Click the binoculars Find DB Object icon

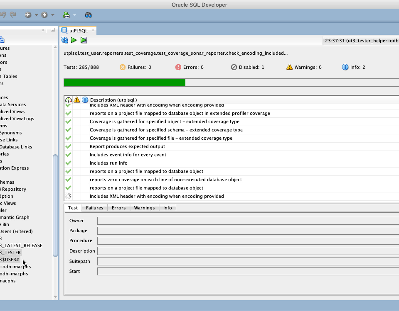click(x=88, y=15)
